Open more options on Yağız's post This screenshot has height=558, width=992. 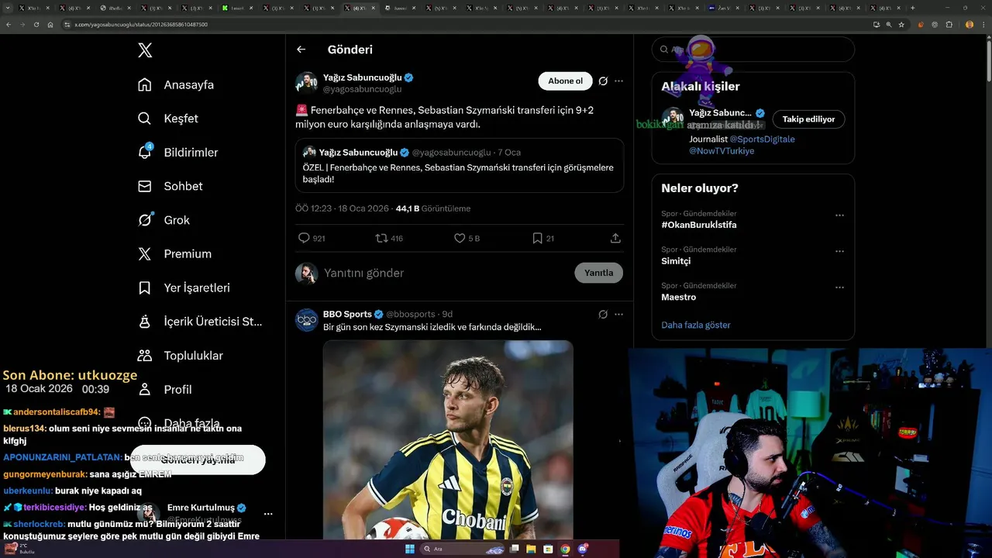click(x=618, y=81)
